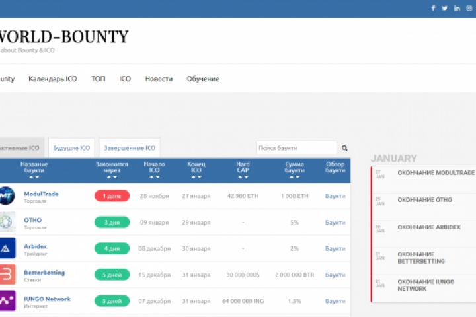The height and width of the screenshot is (317, 476).
Task: Select the 08 декабря start date
Action: [154, 248]
